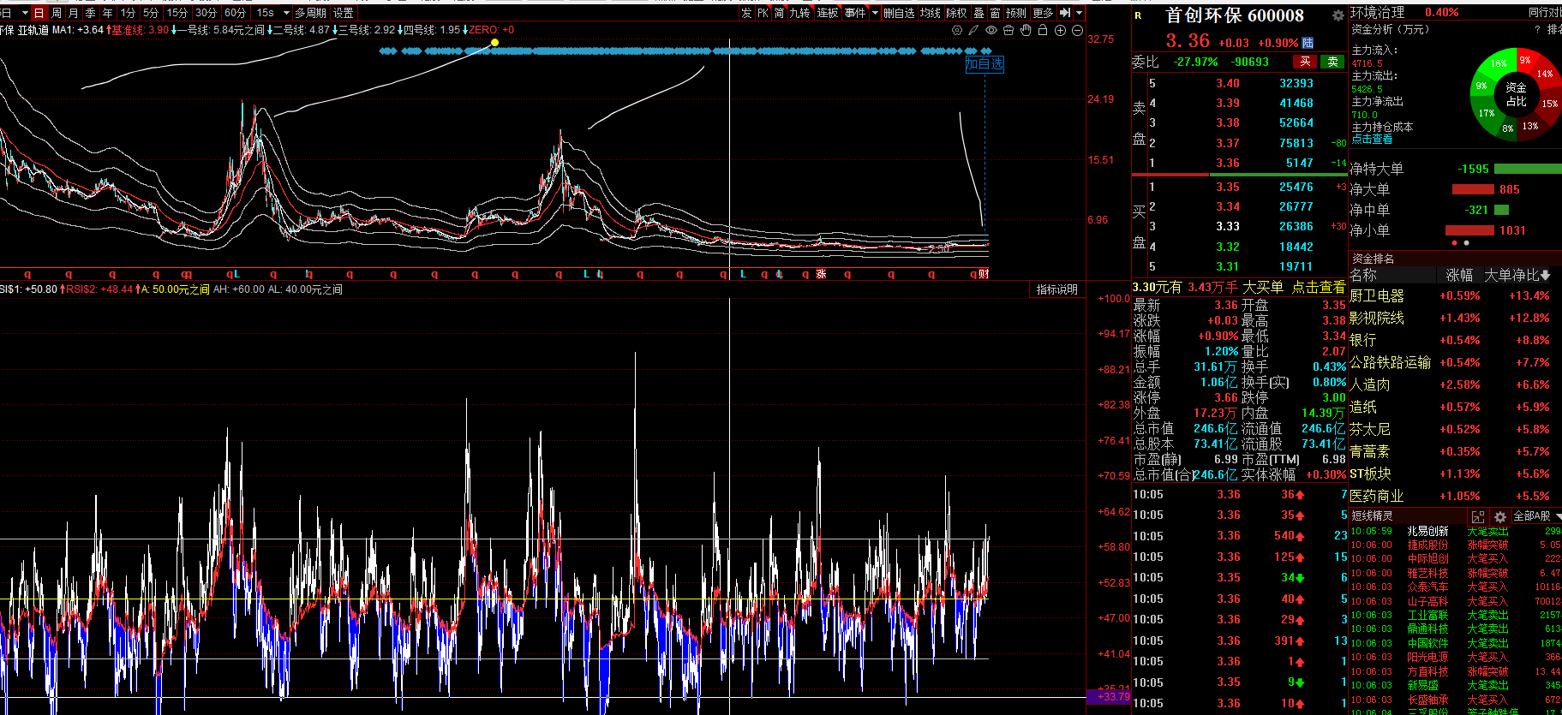
Task: Toggle the chart lock icon
Action: pos(1043,30)
